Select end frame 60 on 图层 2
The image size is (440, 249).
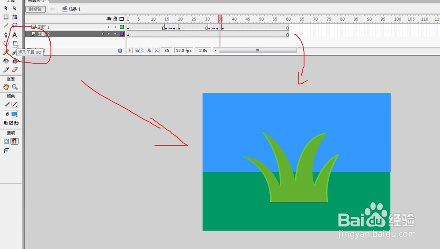(x=287, y=34)
